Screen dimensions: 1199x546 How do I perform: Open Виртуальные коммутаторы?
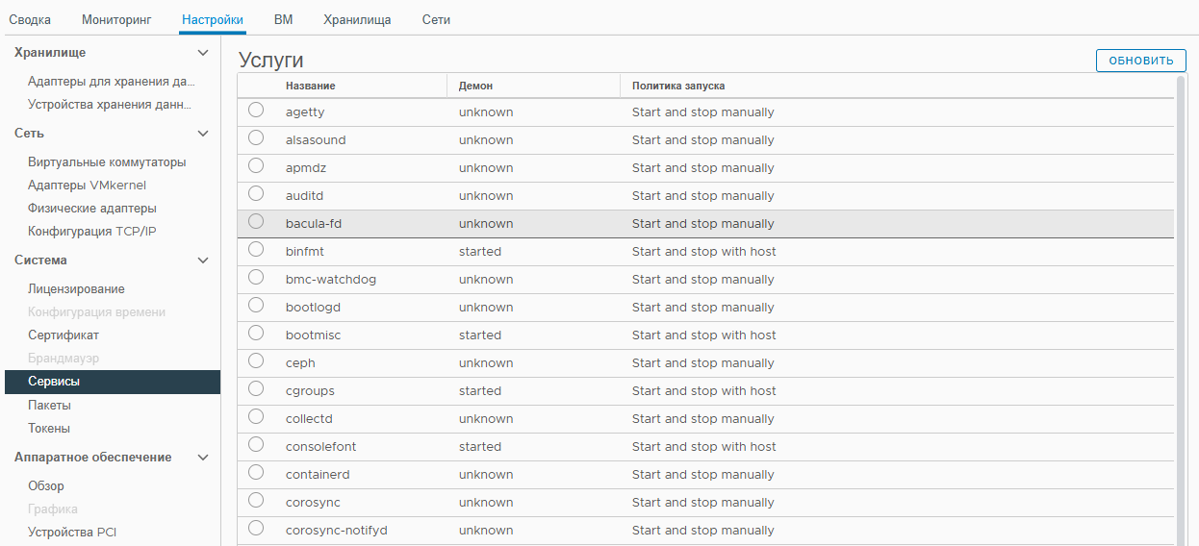click(x=107, y=162)
